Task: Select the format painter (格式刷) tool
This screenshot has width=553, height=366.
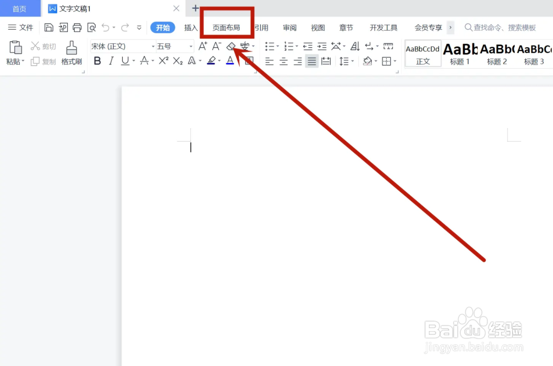Action: click(x=71, y=52)
